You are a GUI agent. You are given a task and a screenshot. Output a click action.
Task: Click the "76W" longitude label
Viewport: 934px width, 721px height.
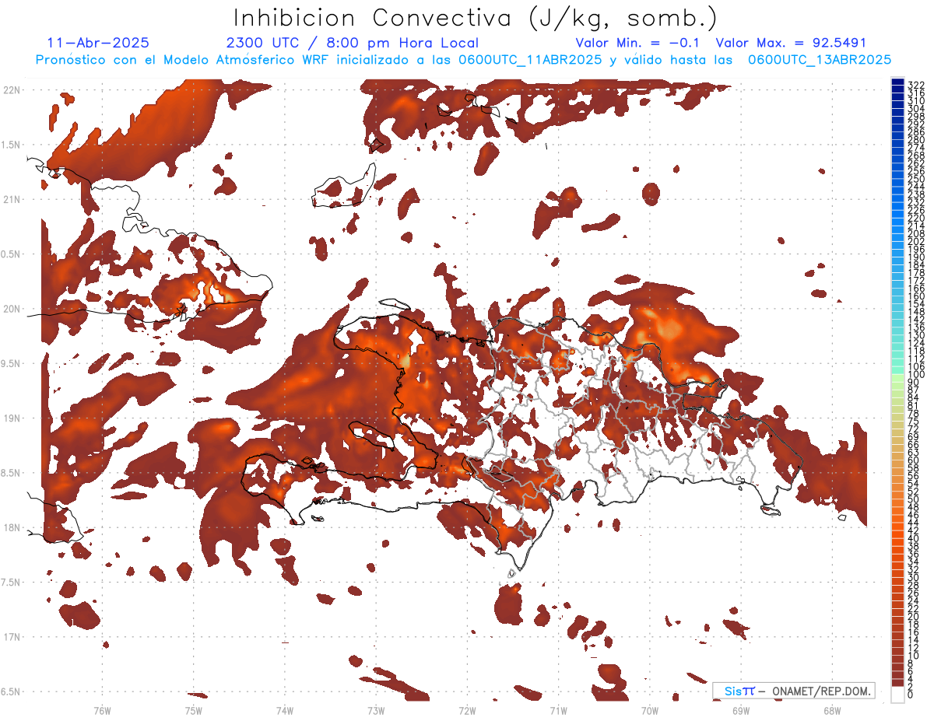[102, 710]
